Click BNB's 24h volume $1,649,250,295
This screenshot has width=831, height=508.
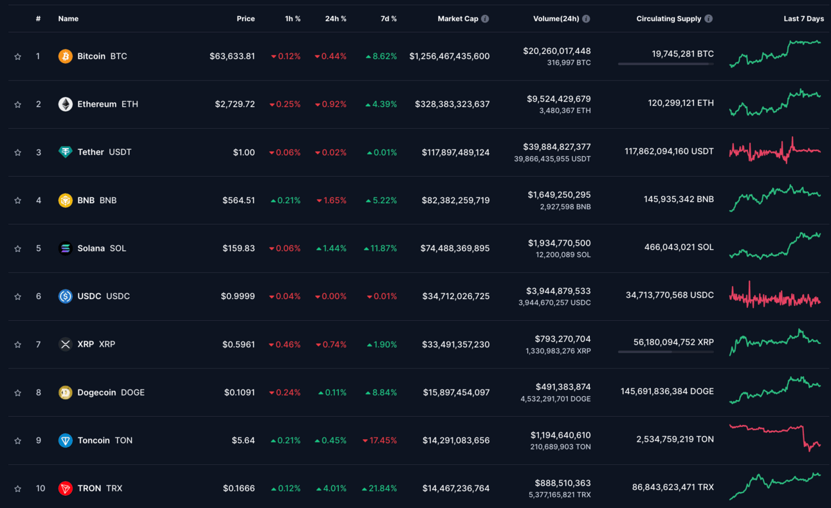(559, 195)
